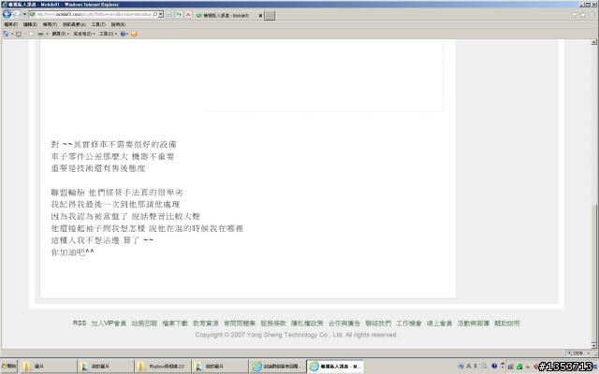
Task: Click the search magnifier in the address bar
Action: [x=154, y=15]
